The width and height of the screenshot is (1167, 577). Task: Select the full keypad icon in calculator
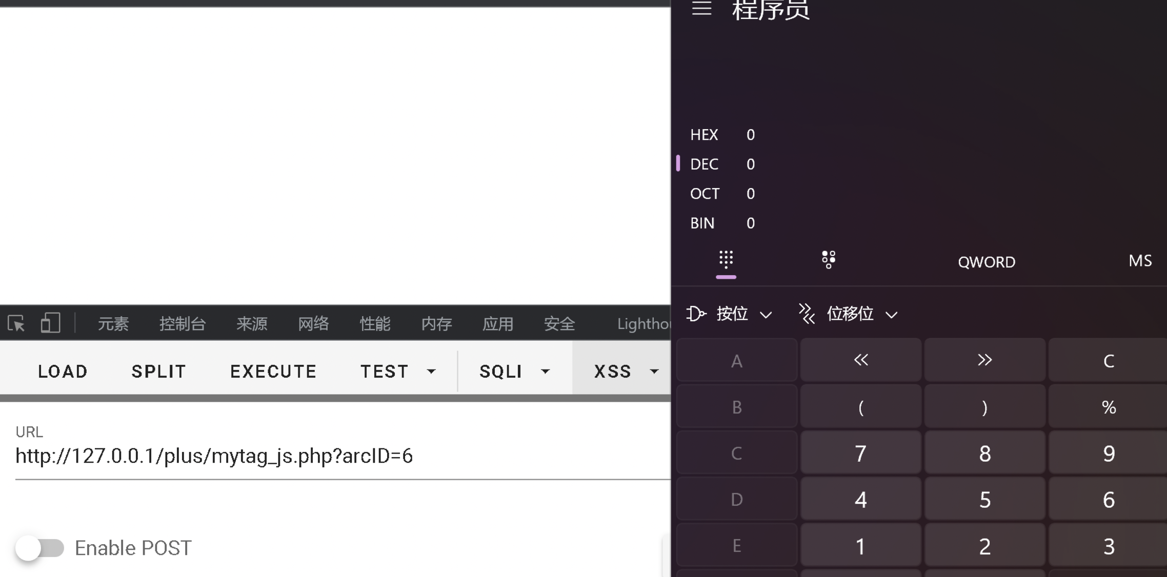726,260
